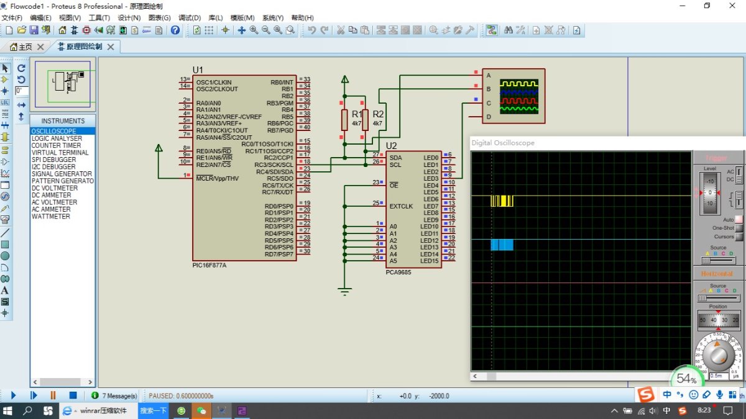Step the simulation one frame forward
The image size is (746, 419).
click(x=34, y=395)
